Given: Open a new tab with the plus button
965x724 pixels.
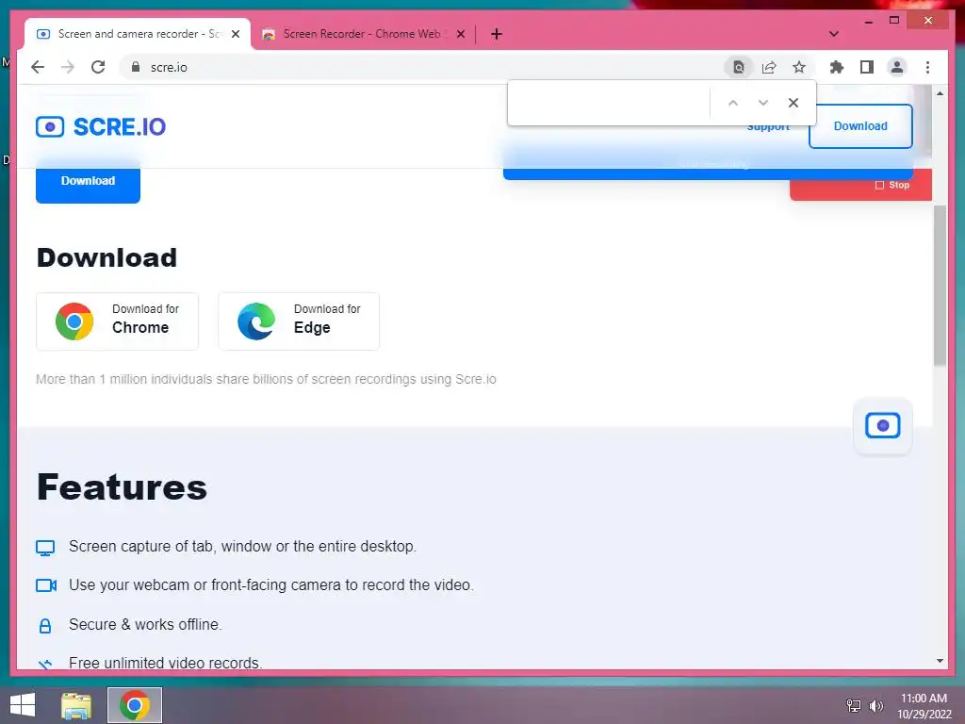Looking at the screenshot, I should [497, 34].
